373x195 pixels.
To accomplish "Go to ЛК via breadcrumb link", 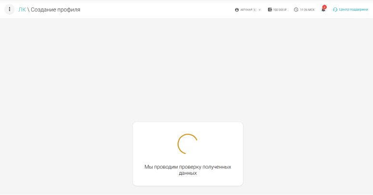I will coord(22,10).
